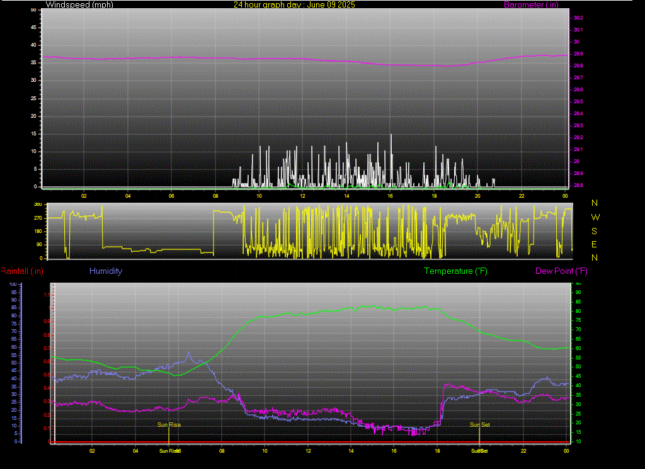Click 60 on the green temperature scale

click(x=578, y=348)
